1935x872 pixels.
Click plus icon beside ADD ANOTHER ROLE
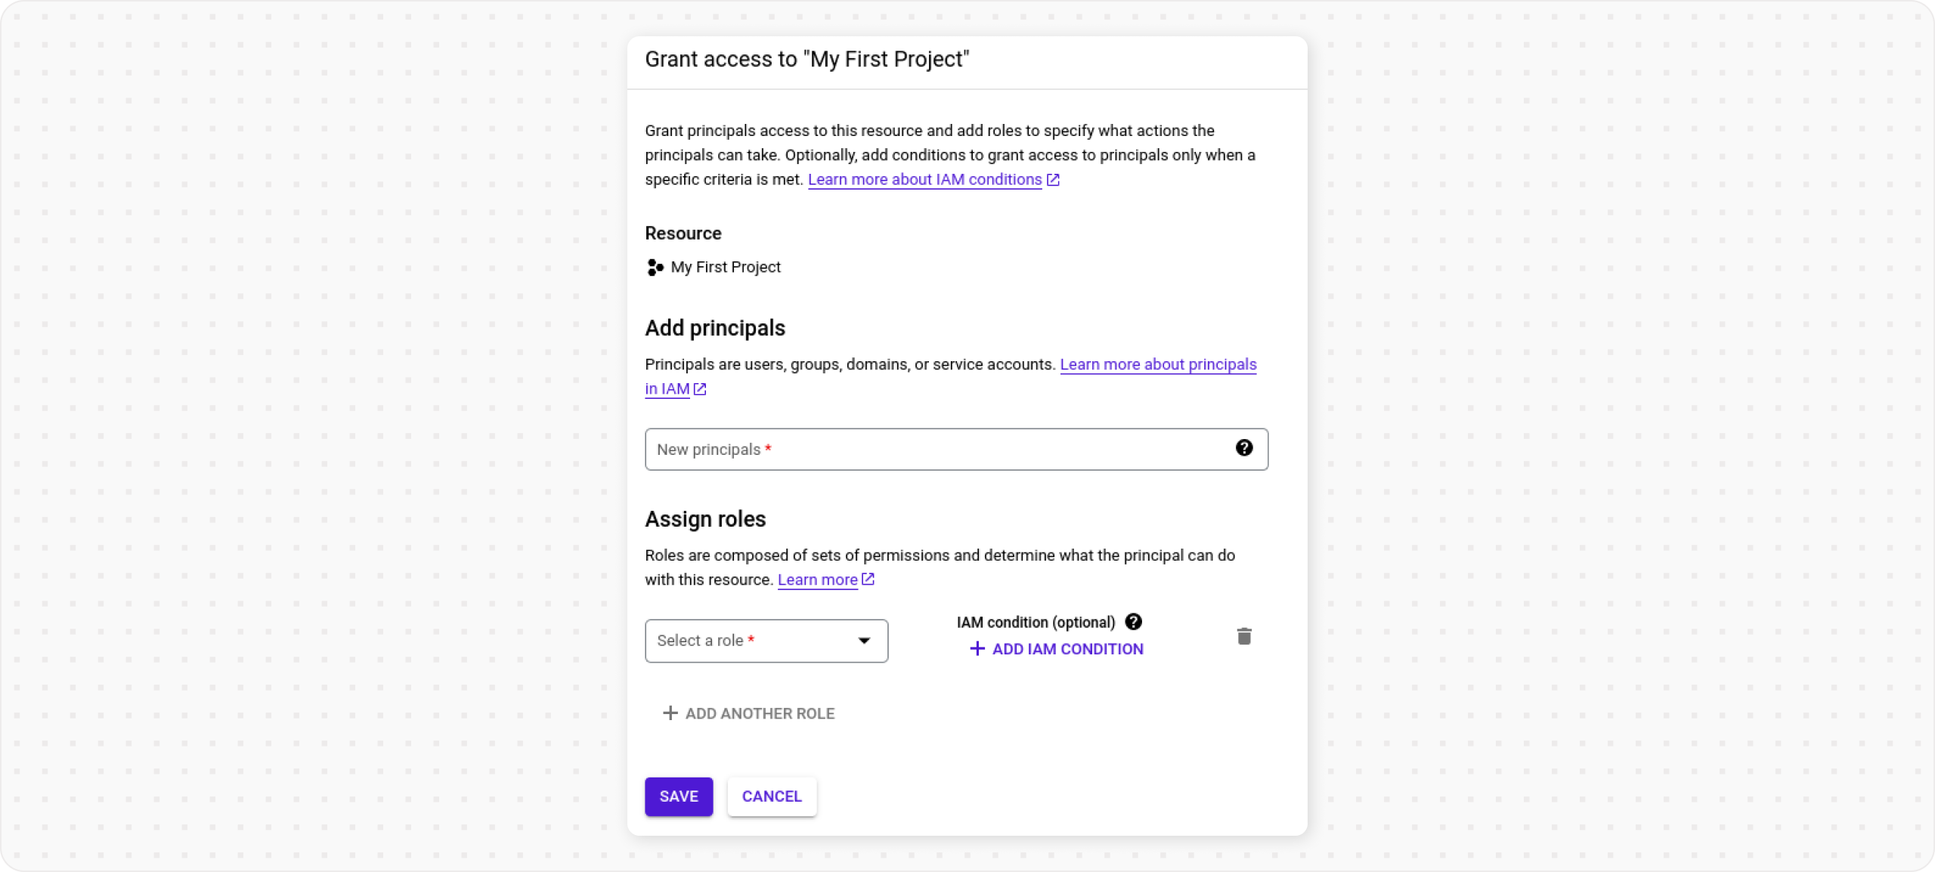pyautogui.click(x=670, y=713)
